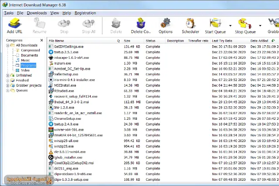Open the Tasks menu

[x=9, y=13]
